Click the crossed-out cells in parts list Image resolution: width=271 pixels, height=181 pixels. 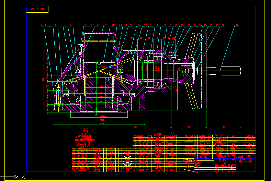point(127,160)
